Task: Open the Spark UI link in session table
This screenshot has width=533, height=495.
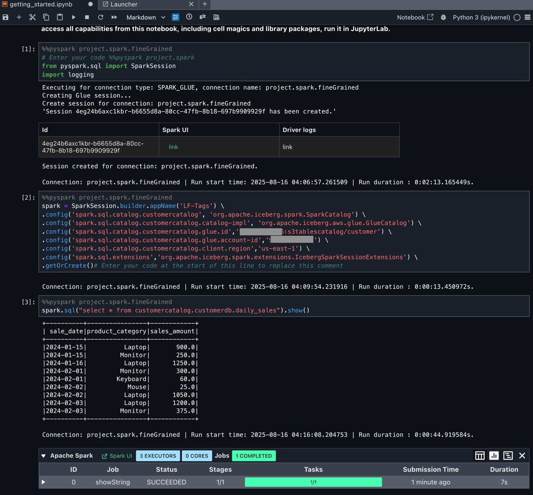Action: click(173, 147)
